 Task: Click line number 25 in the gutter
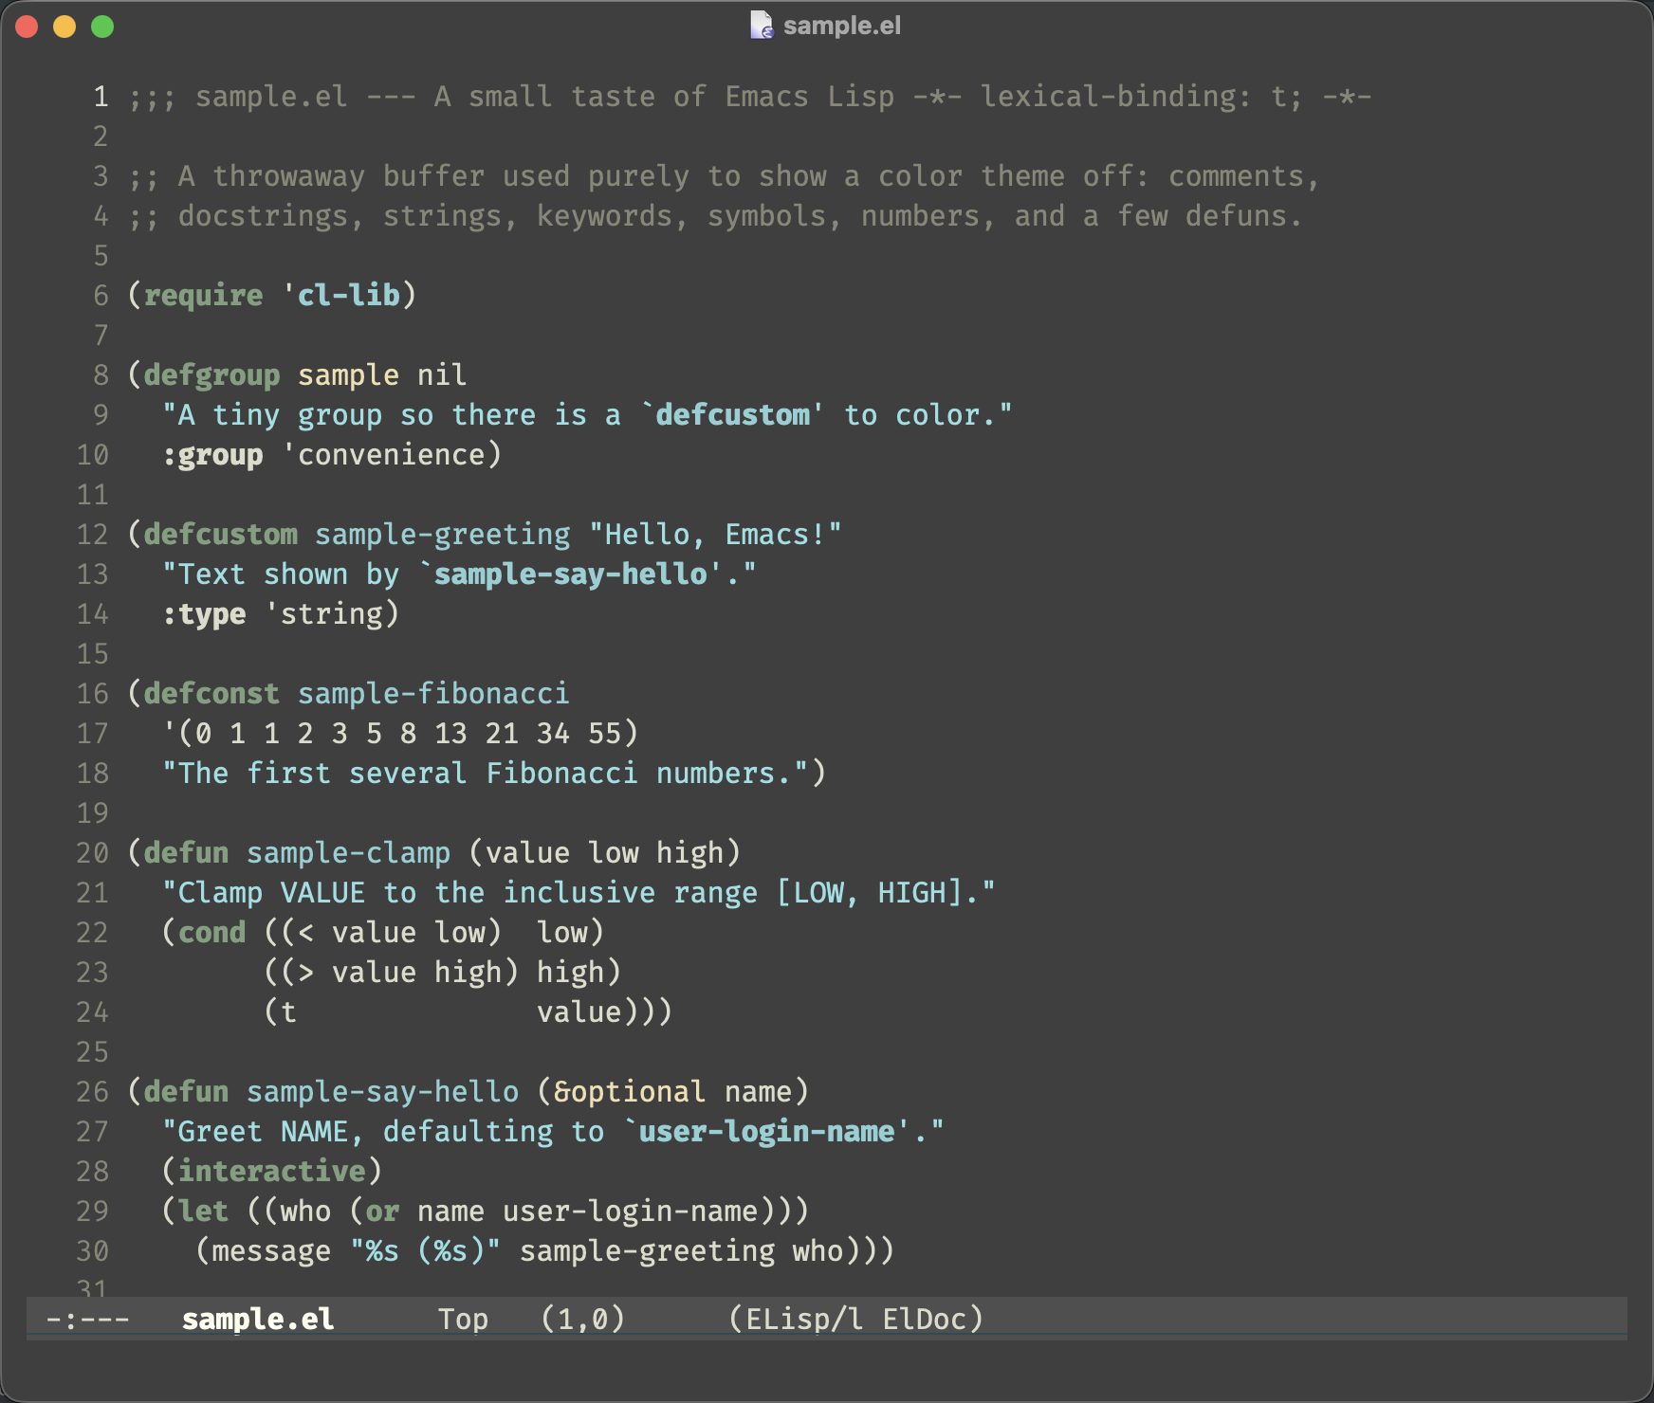92,1051
